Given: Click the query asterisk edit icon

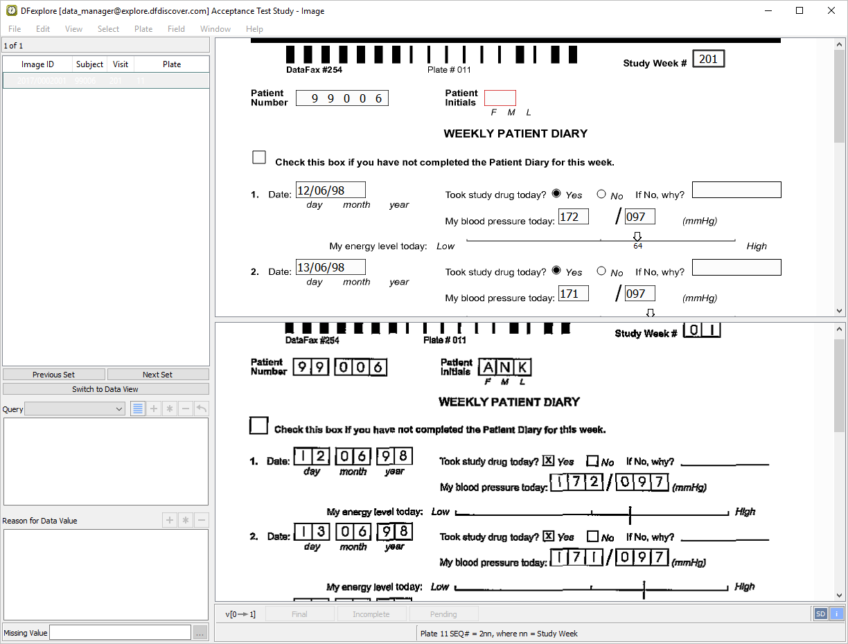Looking at the screenshot, I should pos(170,409).
